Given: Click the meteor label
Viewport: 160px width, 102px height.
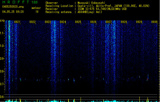Looking at the screenshot, I should click(36, 8).
